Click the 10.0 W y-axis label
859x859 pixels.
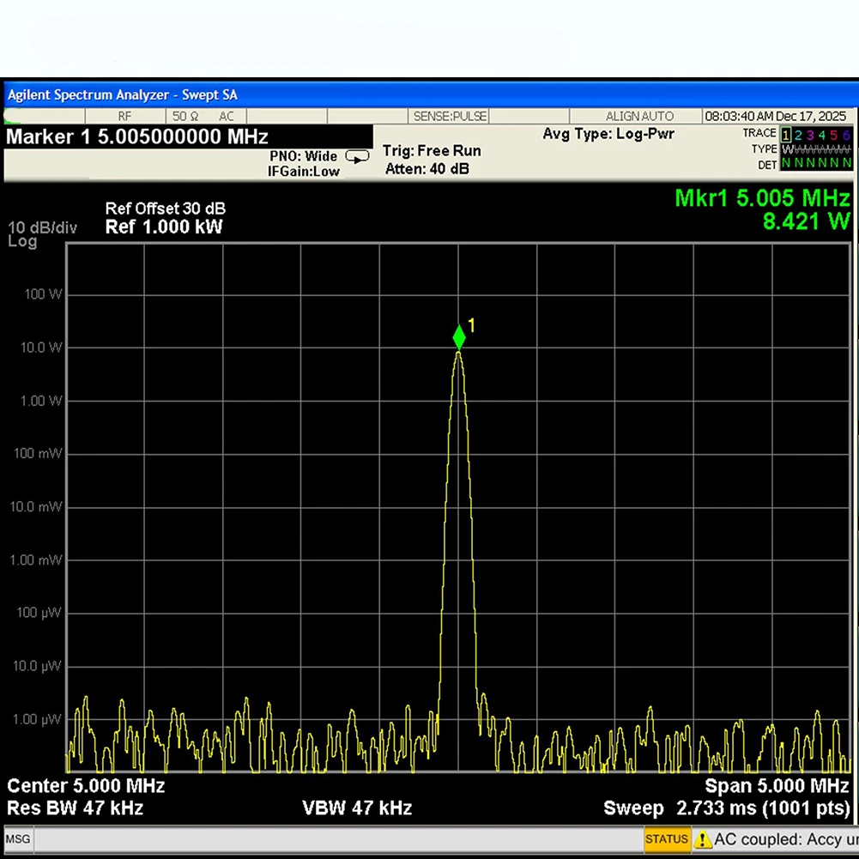click(x=41, y=348)
